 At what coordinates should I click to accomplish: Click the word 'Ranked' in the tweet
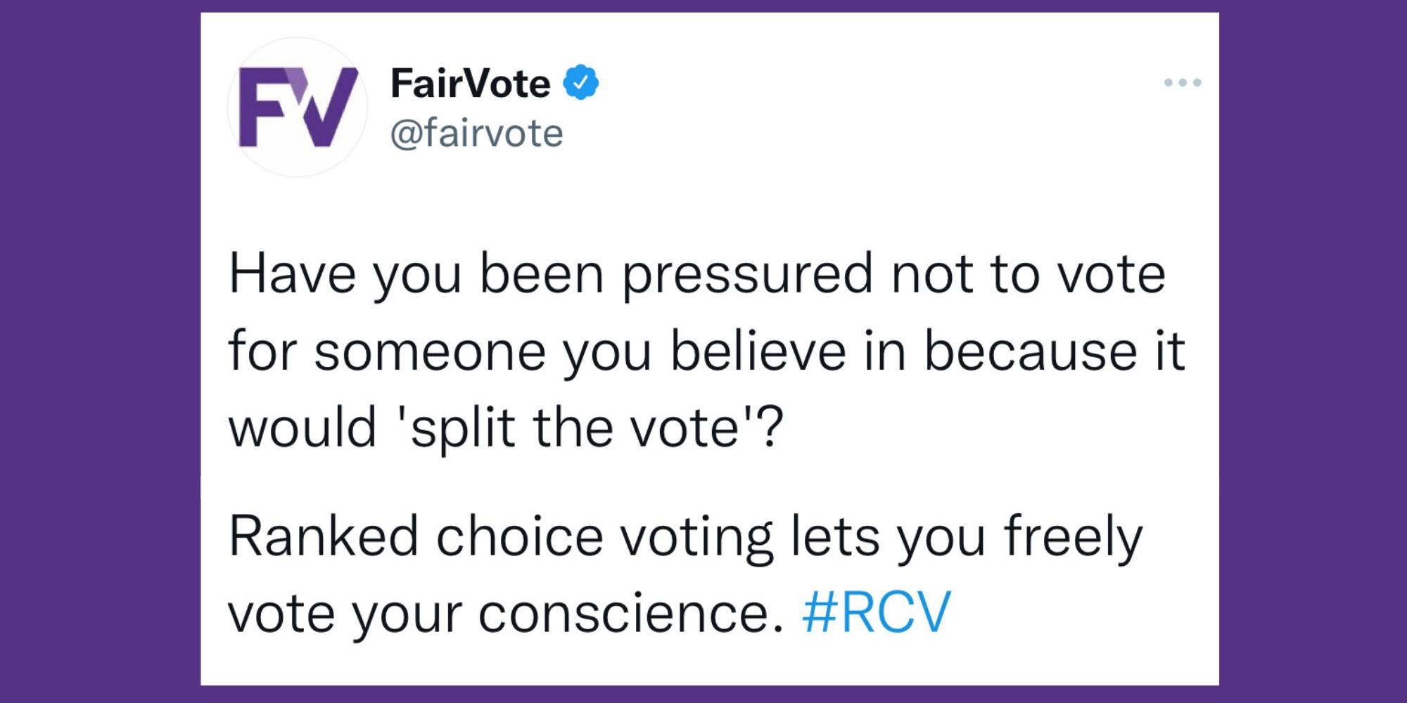[324, 536]
